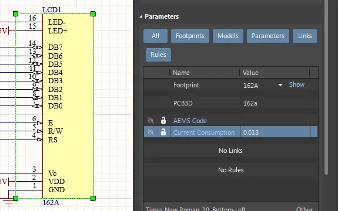Screen dimensions: 338x211
Task: Click the Show footprint link
Action: [297, 84]
